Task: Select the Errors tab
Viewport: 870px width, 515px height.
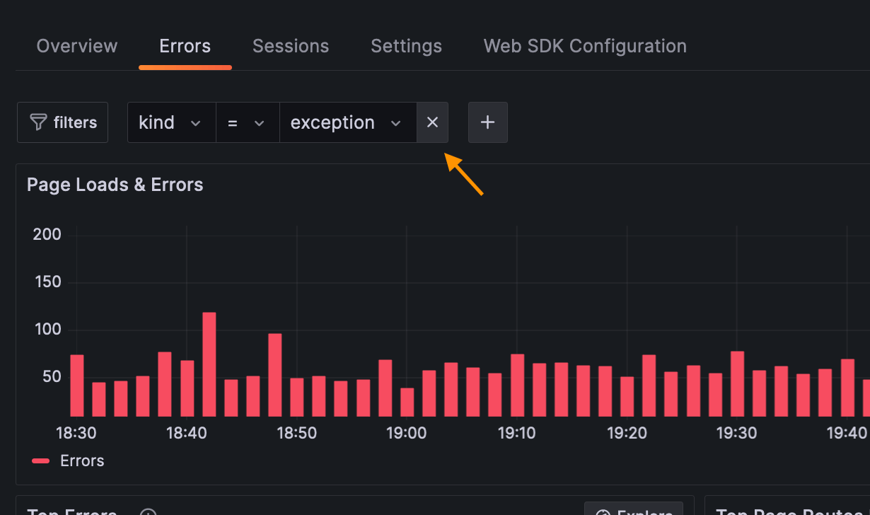Action: pos(185,46)
